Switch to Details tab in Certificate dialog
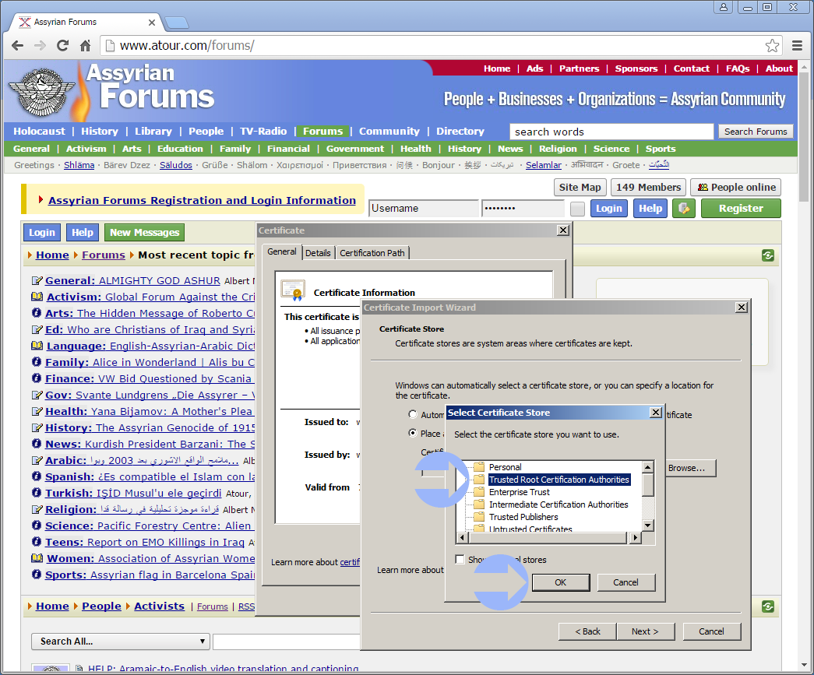814x675 pixels. 318,253
